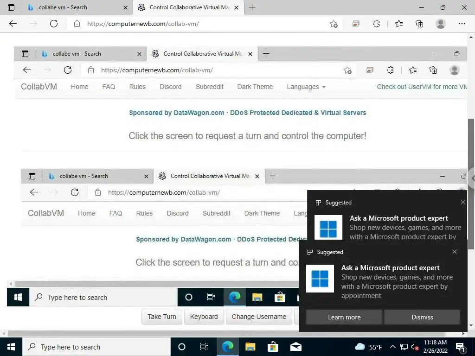Open FAQ in innermost nested CollabVM navbar

click(116, 213)
